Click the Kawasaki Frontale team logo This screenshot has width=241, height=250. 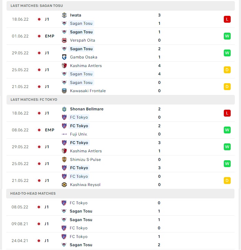coord(64,91)
